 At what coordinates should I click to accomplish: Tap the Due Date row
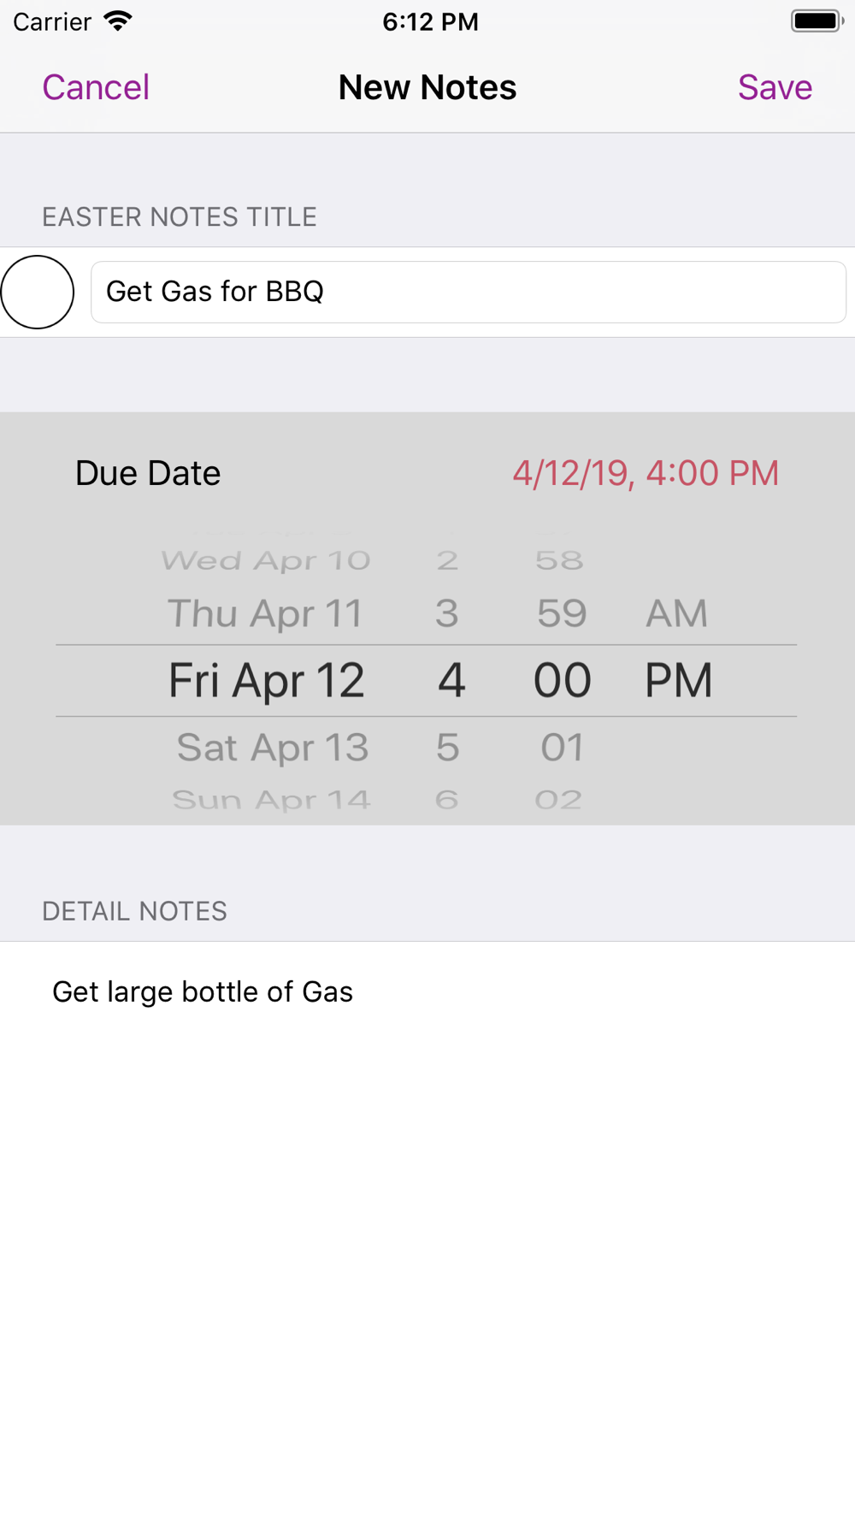(148, 473)
